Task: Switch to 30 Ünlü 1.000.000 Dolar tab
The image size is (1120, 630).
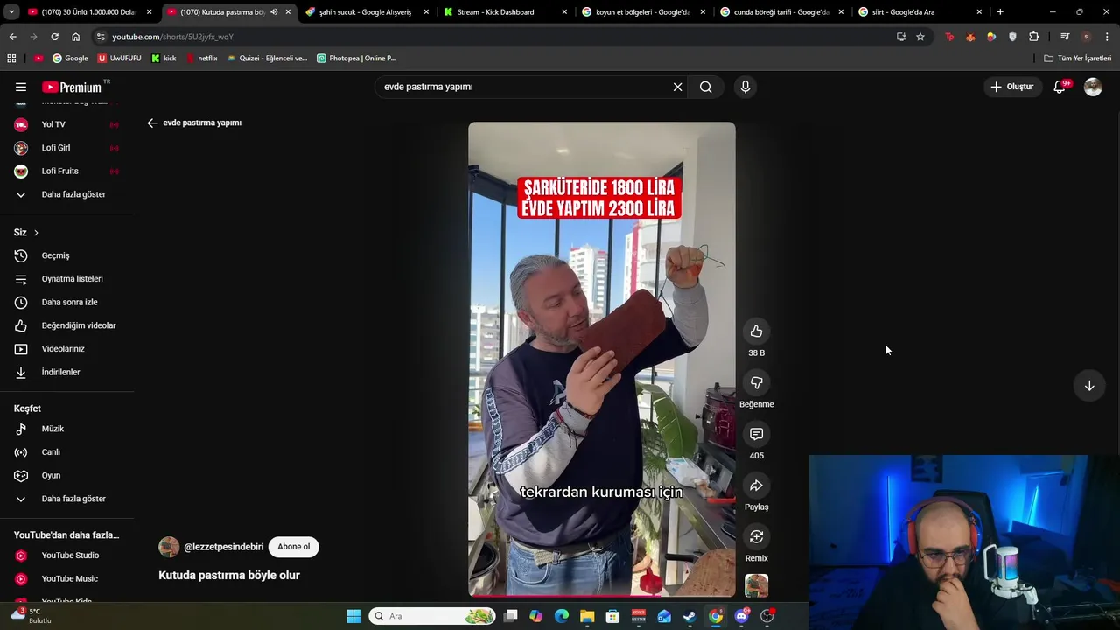Action: click(x=90, y=12)
